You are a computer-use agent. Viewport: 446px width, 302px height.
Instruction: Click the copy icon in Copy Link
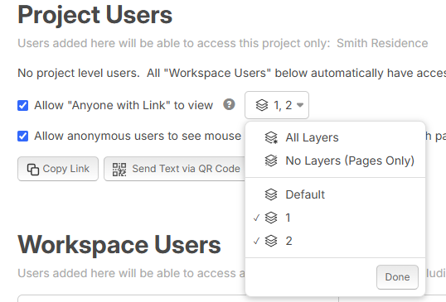pyautogui.click(x=33, y=170)
